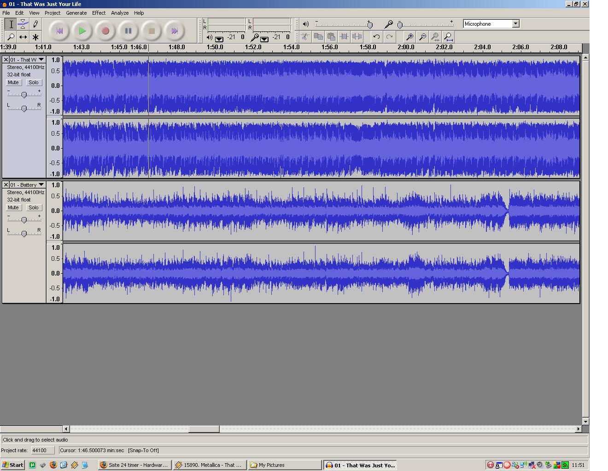
Task: Open the View menu
Action: [34, 13]
